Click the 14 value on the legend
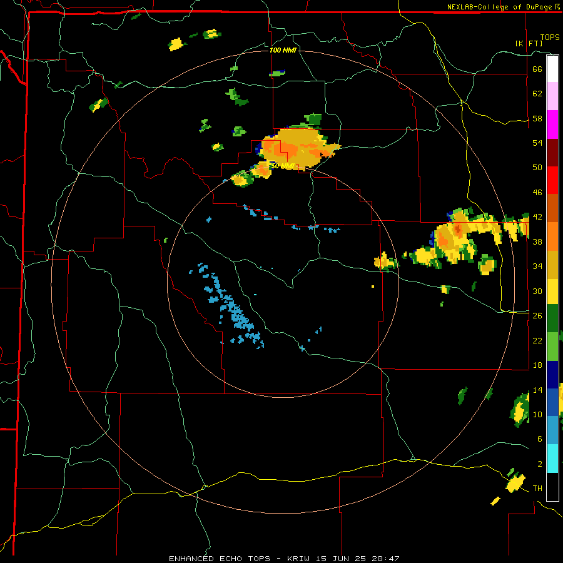Viewport: 563px width, 563px height. [x=537, y=390]
